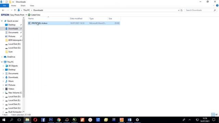Viewport: 219px width, 123px height.
Task: Launch Opera browser from taskbar
Action: coord(35,120)
